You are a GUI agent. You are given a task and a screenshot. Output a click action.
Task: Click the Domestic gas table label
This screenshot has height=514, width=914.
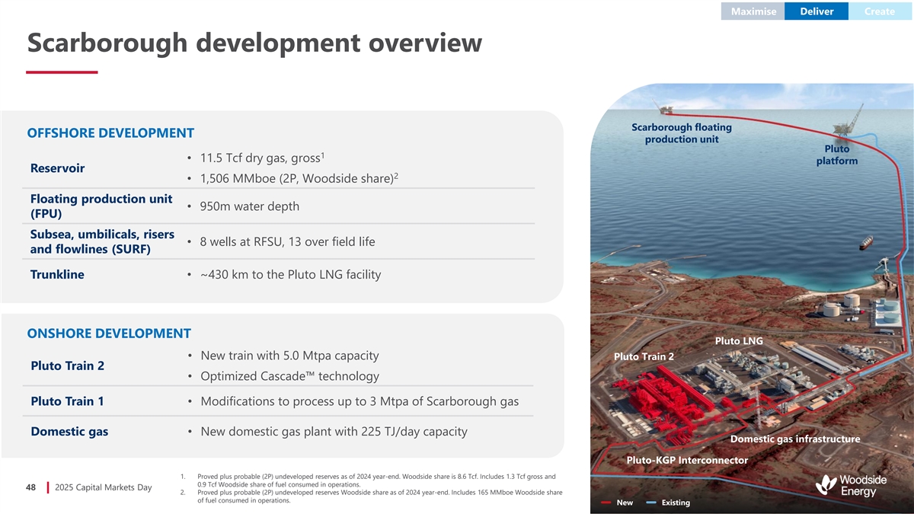tap(69, 432)
